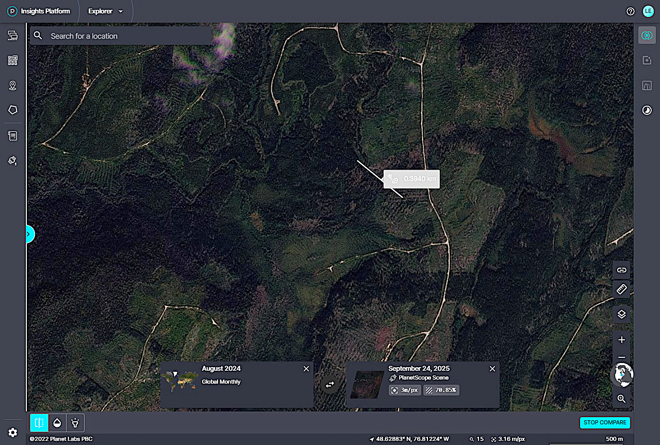Open the Explorer dropdown menu

(106, 11)
